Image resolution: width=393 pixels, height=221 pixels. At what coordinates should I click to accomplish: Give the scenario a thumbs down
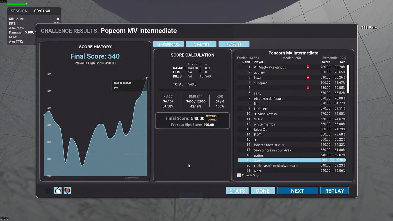click(x=67, y=191)
